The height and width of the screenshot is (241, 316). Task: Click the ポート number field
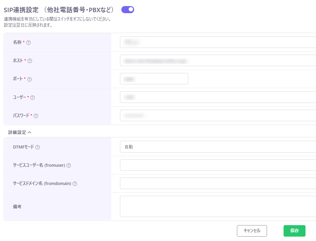(x=154, y=79)
